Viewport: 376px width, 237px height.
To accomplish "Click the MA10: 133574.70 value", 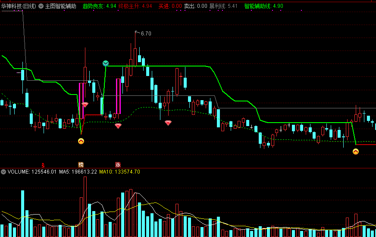I will 119,172.
